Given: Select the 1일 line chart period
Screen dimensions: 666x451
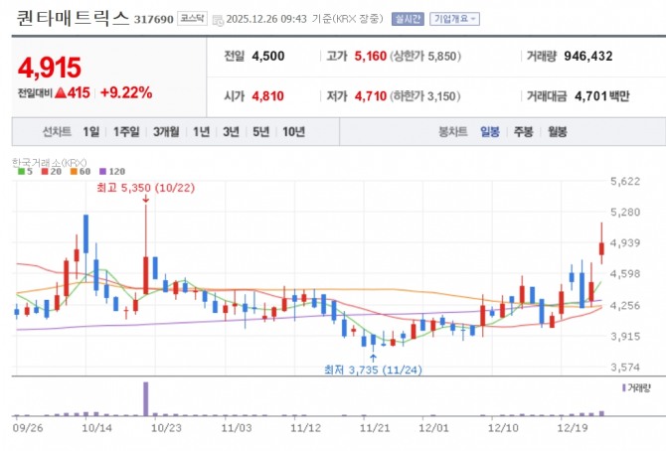Looking at the screenshot, I should [x=90, y=132].
